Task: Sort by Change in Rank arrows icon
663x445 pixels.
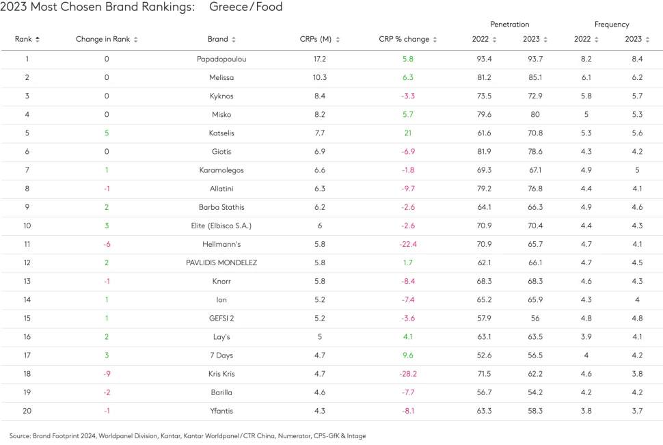Action: pyautogui.click(x=136, y=40)
